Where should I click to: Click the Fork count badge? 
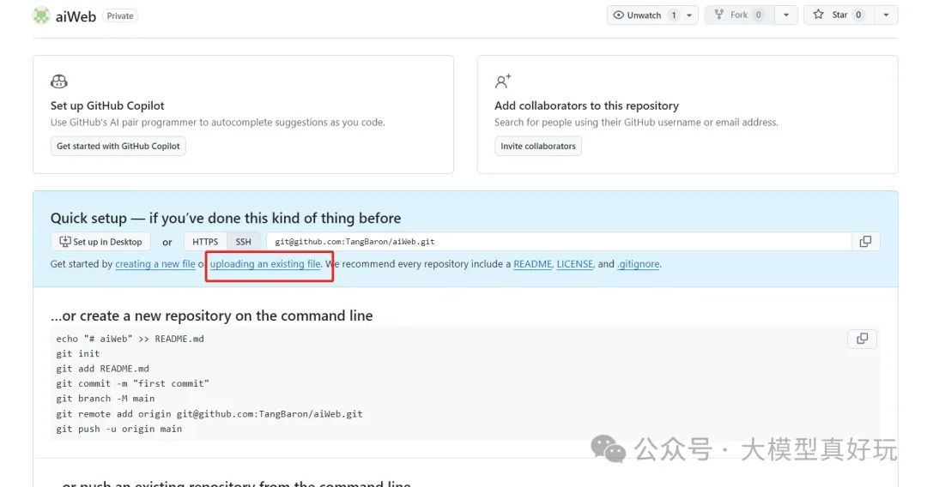pos(759,15)
